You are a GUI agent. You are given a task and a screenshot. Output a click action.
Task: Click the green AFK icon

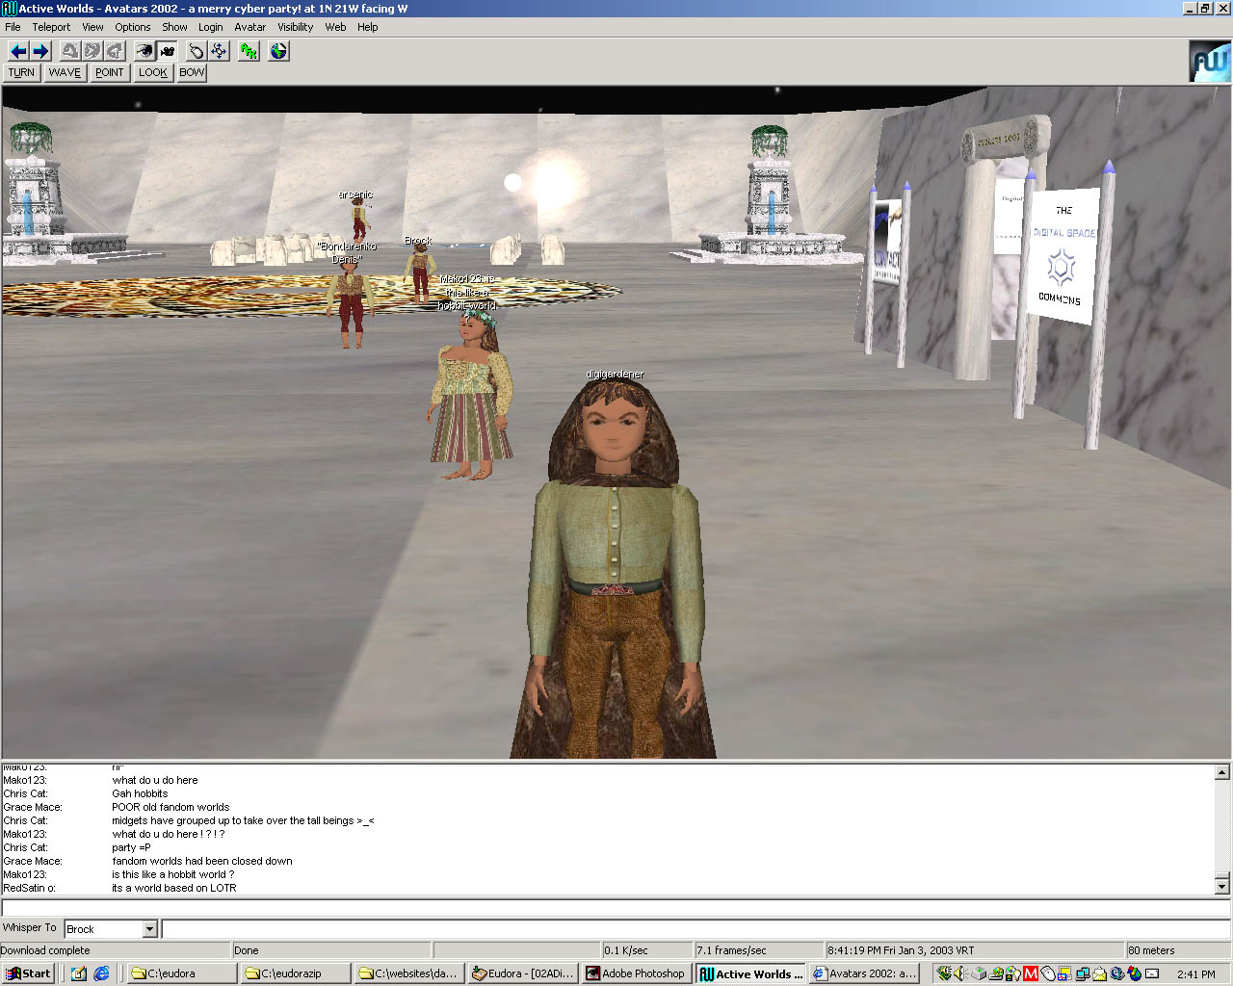click(249, 51)
